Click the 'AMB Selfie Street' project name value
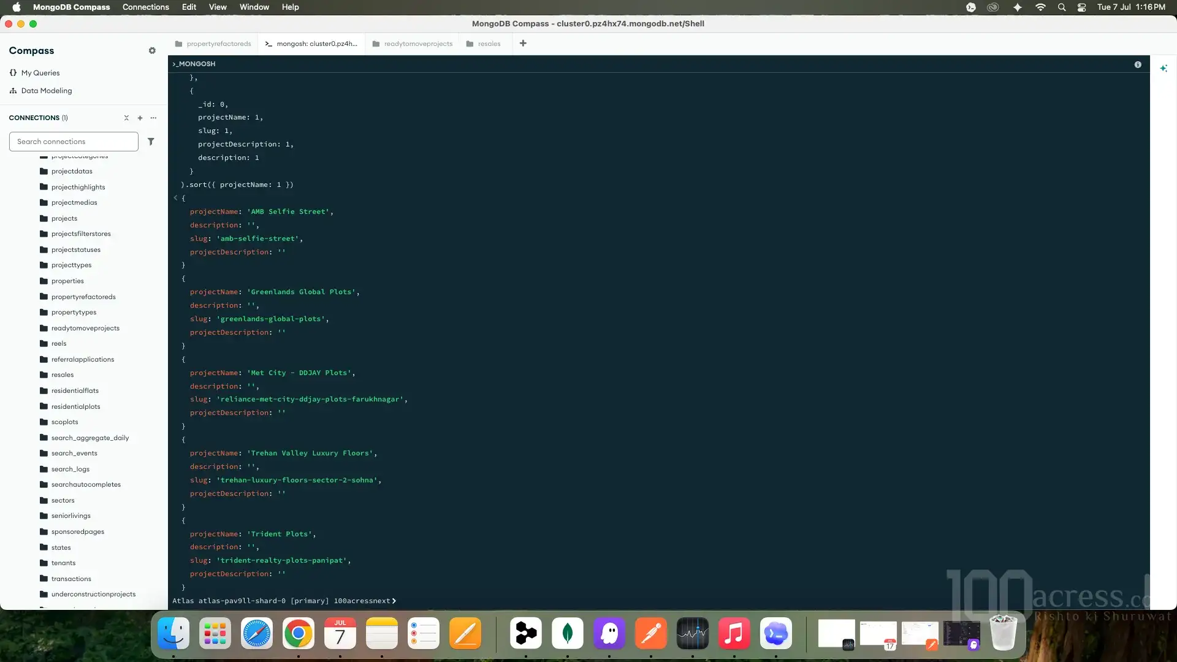This screenshot has width=1177, height=662. click(x=288, y=211)
